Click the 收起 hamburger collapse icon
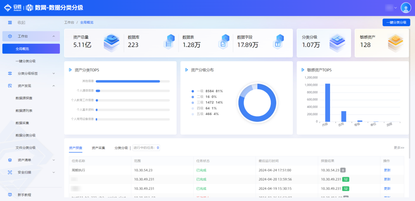Screen dimensions: 415x201 coord(10,23)
